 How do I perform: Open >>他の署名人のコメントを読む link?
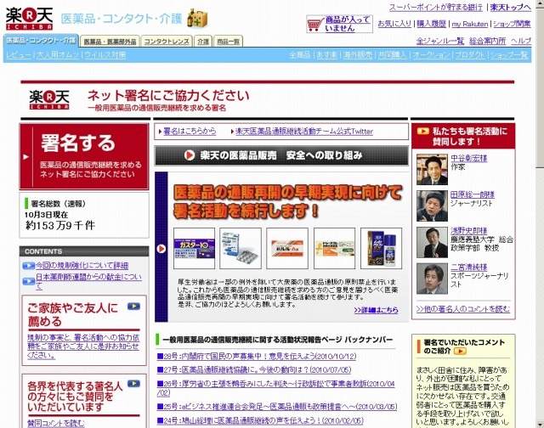click(x=462, y=309)
